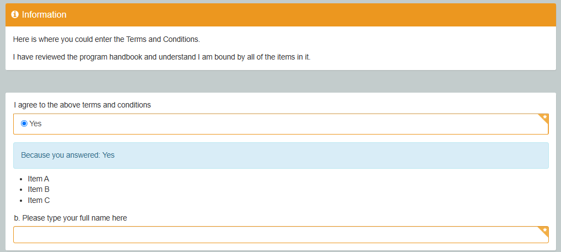Click the Yes label text
Image resolution: width=561 pixels, height=252 pixels.
point(35,124)
